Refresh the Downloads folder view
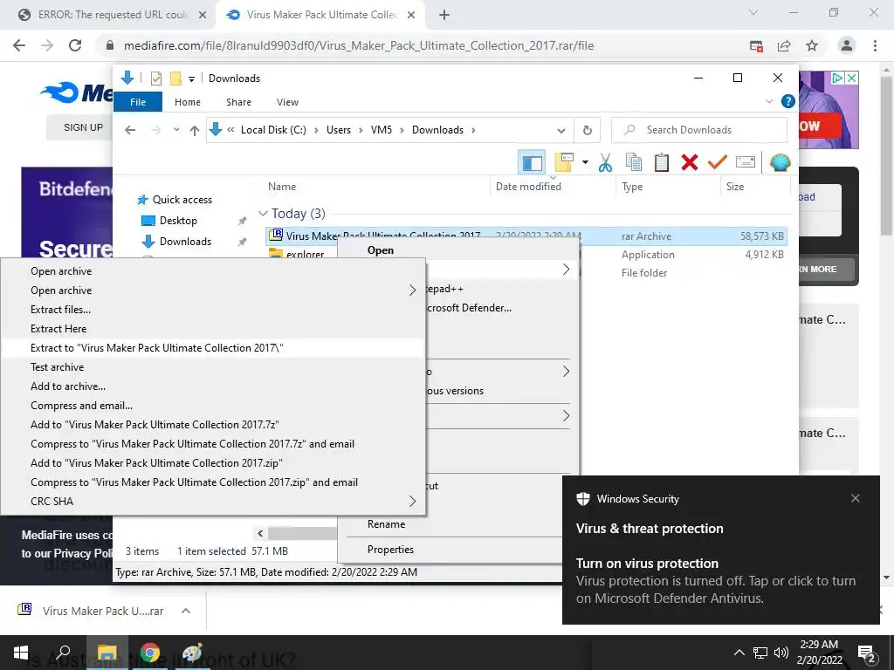 588,131
